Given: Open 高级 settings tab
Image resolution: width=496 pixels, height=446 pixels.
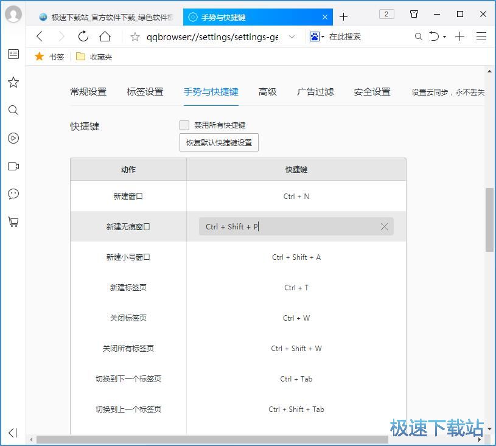Looking at the screenshot, I should coord(268,92).
